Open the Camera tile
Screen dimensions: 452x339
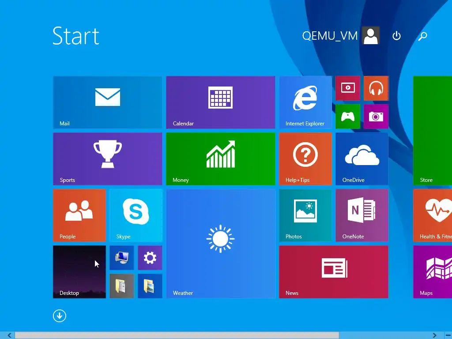click(376, 117)
